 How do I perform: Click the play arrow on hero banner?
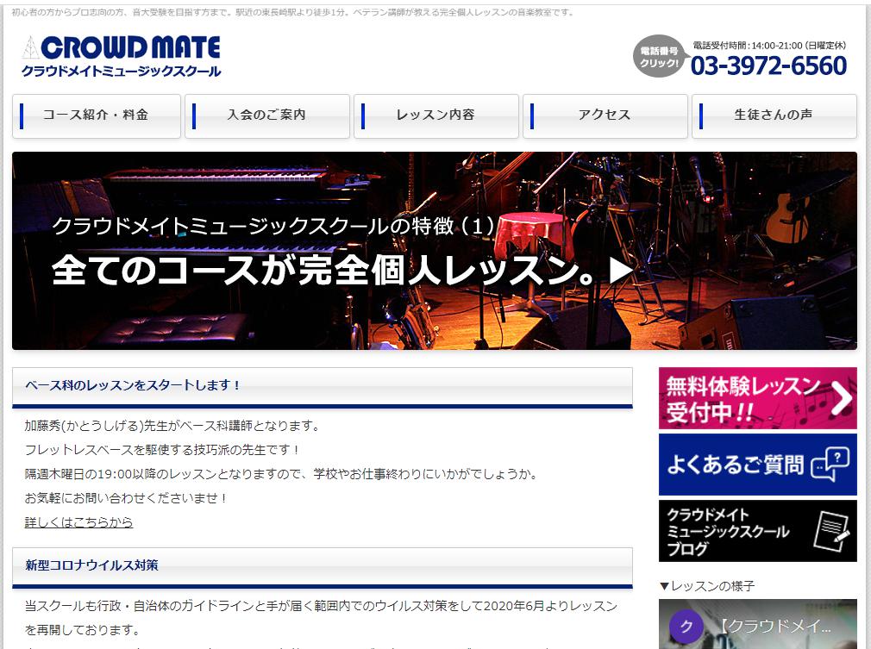coord(621,271)
